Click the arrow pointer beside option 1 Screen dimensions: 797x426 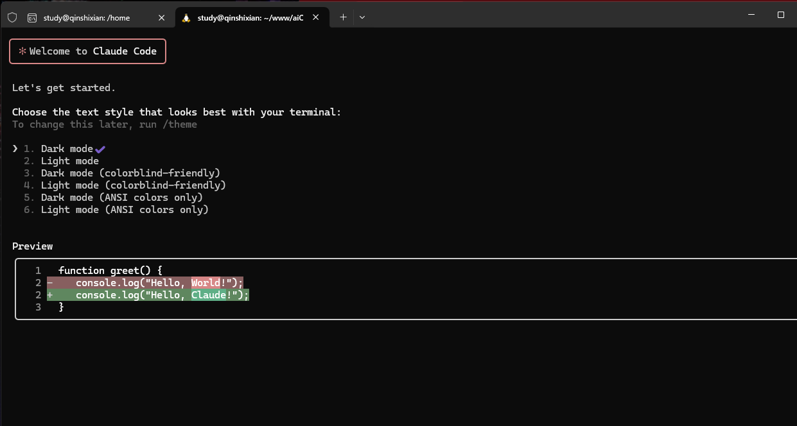(14, 148)
